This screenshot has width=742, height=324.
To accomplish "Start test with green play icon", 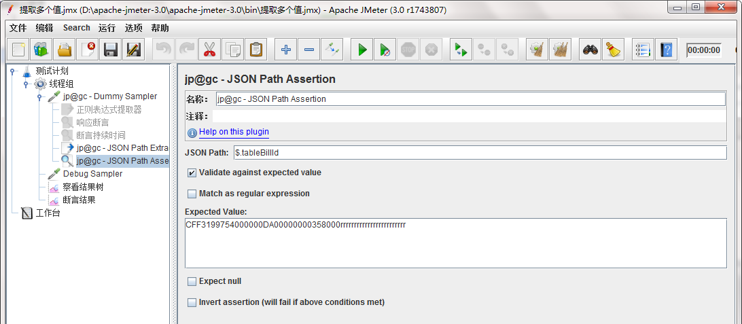I will pos(362,49).
